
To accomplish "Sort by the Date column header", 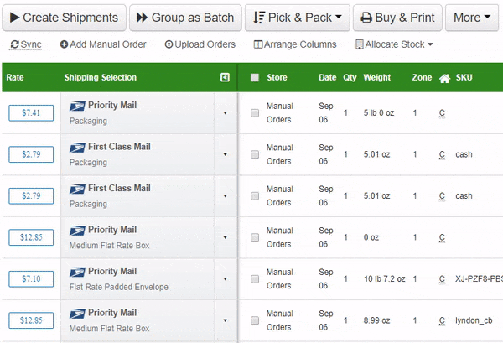I will [327, 78].
